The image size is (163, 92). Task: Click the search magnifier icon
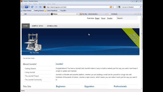(x=141, y=7)
